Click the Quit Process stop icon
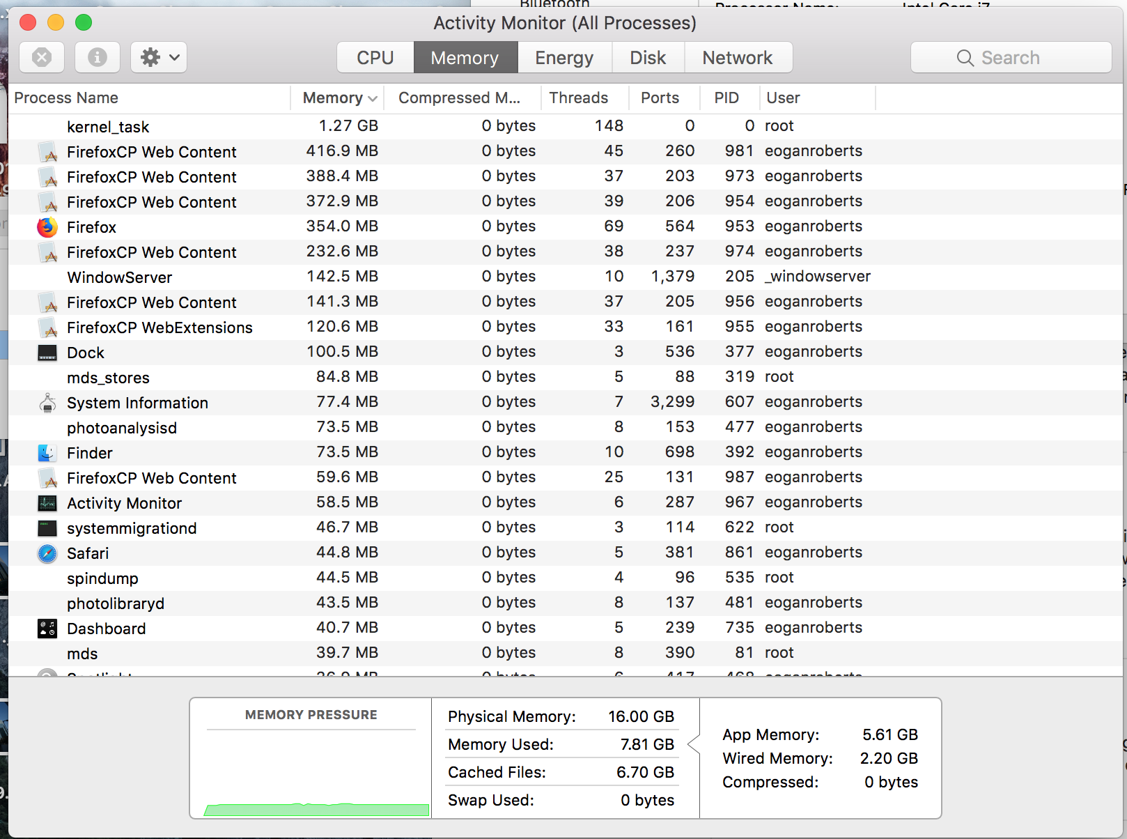 pos(42,57)
